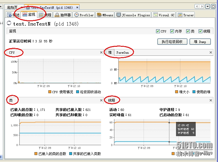Maximize the editor window panel
The image size is (218, 162).
213,6
